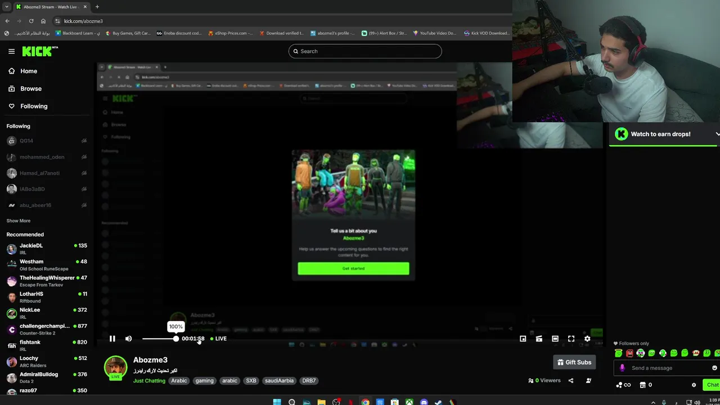Open recommended channel Loochy

pos(46,361)
